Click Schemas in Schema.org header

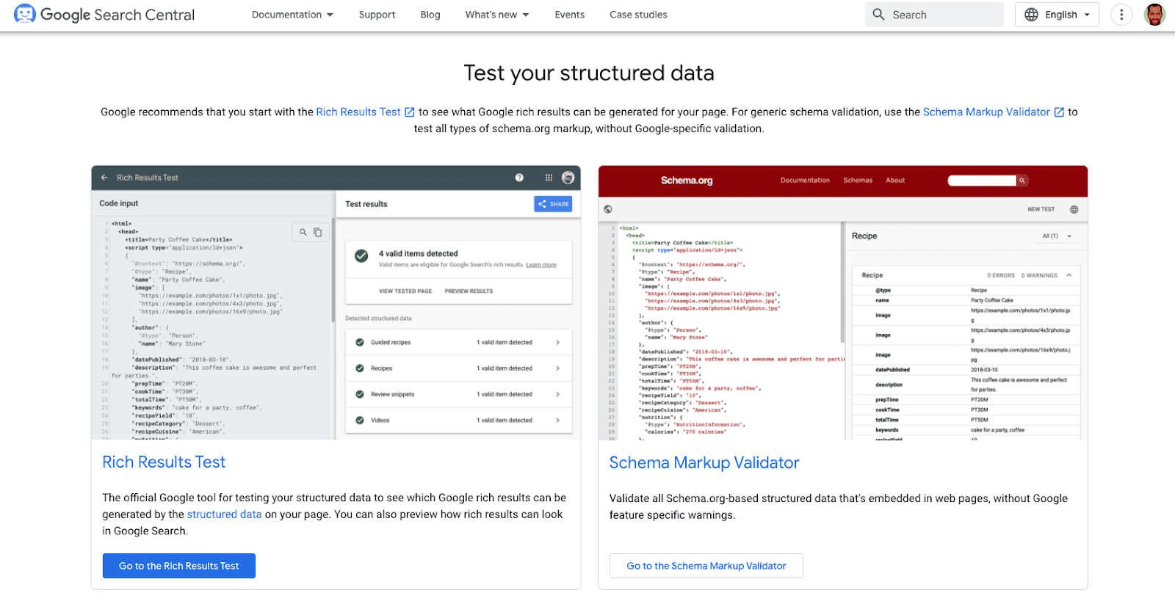[858, 181]
